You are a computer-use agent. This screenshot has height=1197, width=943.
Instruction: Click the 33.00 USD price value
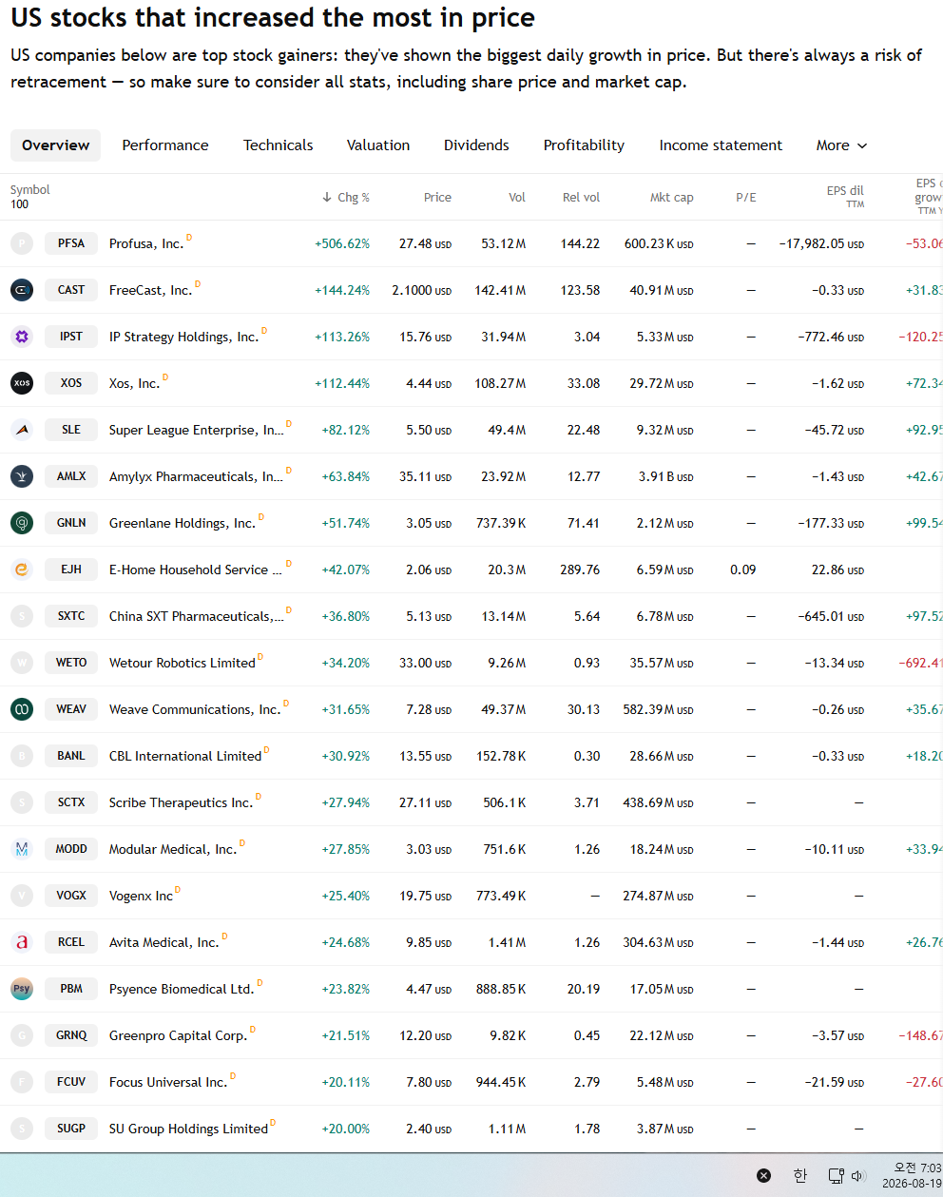[425, 664]
